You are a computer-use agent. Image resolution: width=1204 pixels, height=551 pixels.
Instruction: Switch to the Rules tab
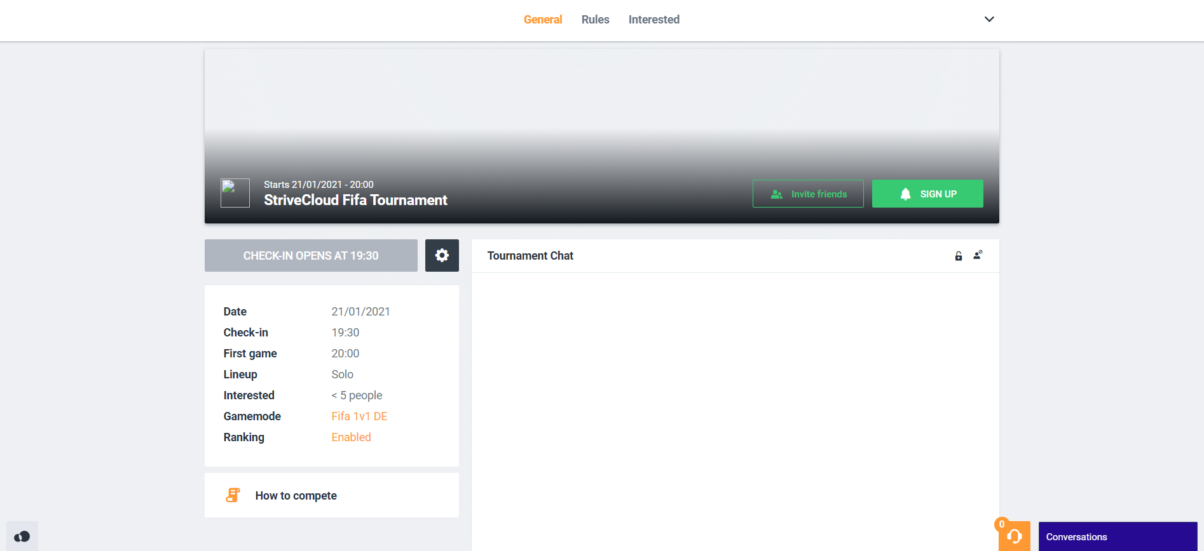[x=595, y=20]
